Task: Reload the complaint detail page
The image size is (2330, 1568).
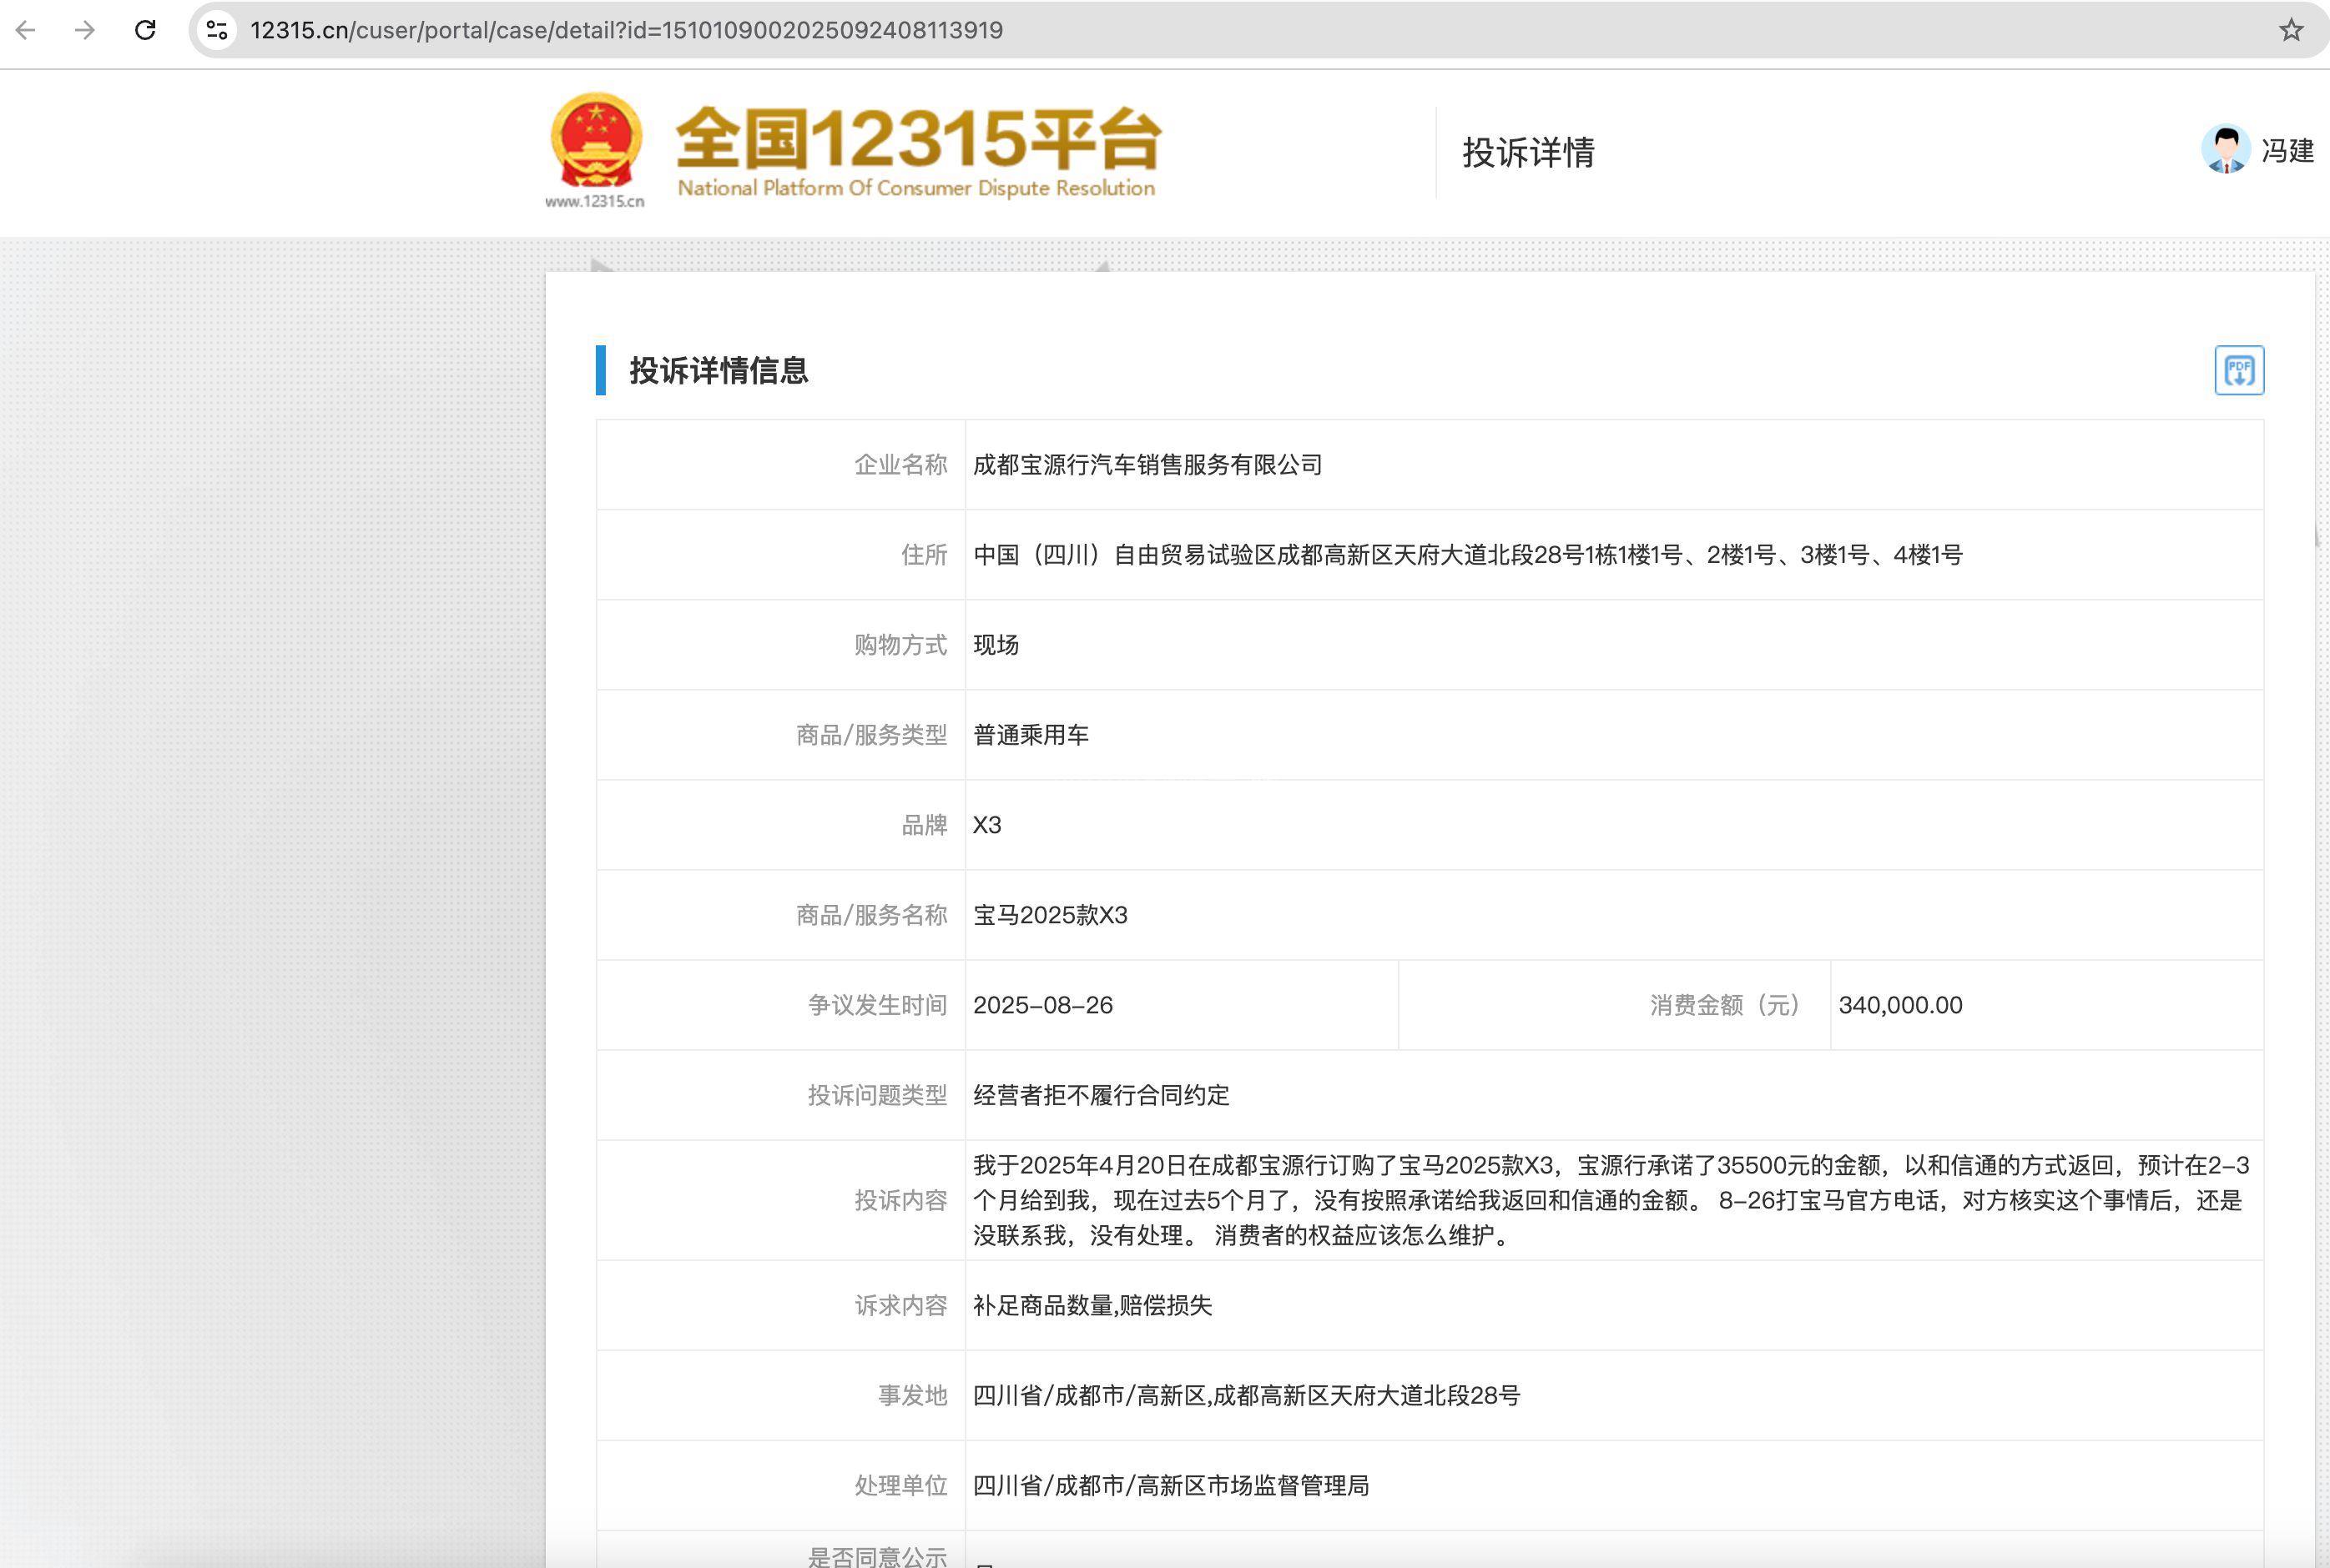Action: click(145, 30)
